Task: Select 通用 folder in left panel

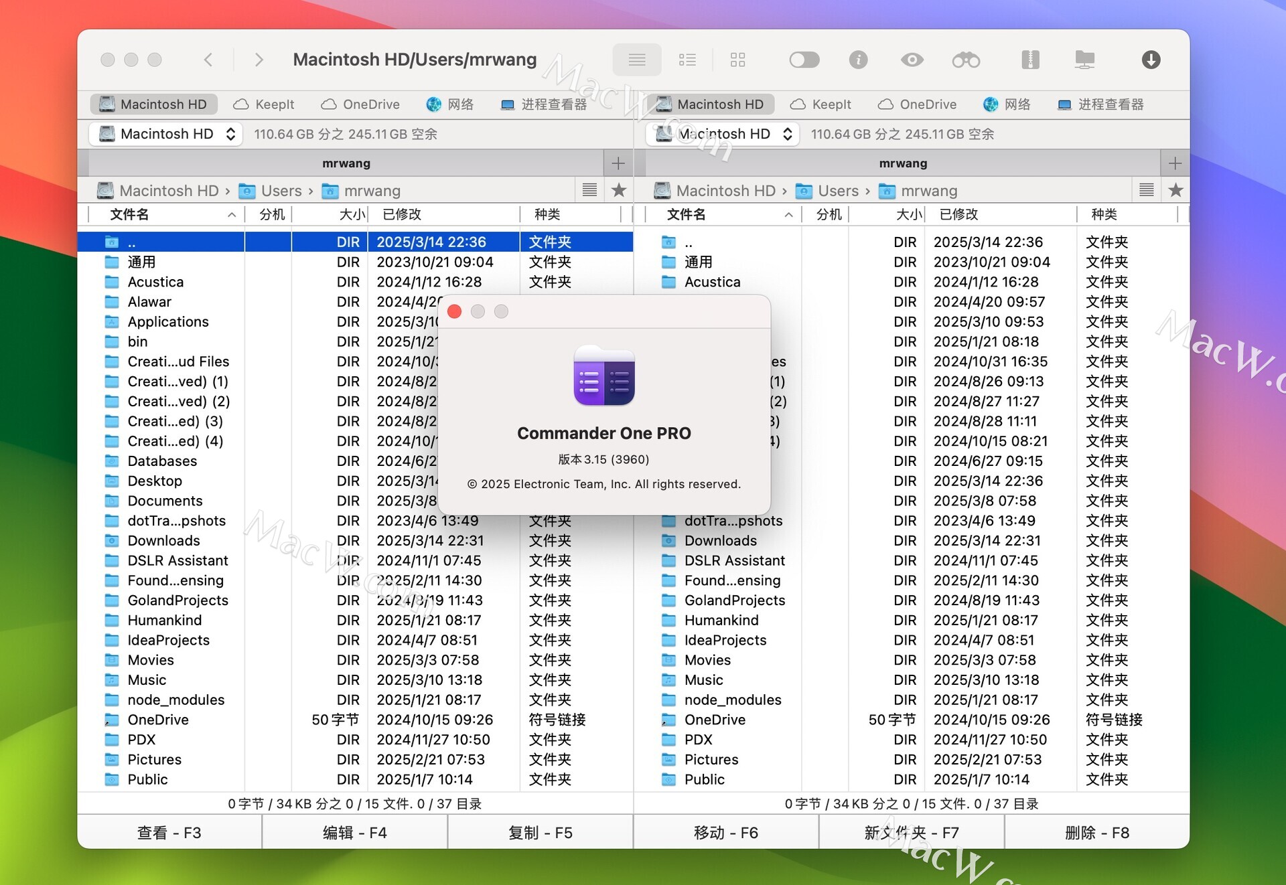Action: (x=355, y=262)
